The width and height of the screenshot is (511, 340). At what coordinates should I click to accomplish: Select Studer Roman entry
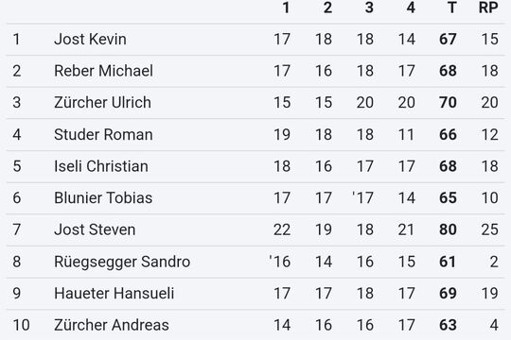[x=255, y=135]
